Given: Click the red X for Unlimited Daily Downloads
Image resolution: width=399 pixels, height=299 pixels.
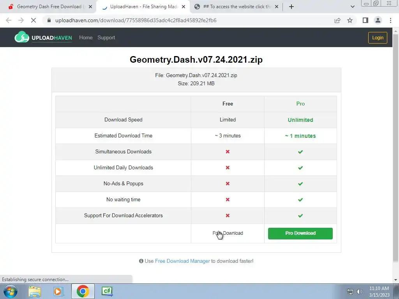Looking at the screenshot, I should point(228,167).
